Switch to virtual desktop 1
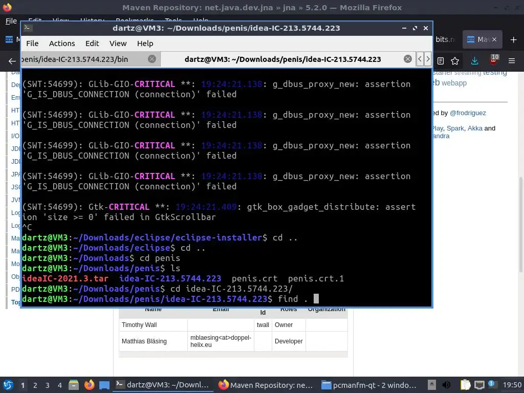This screenshot has width=524, height=393. [x=23, y=385]
